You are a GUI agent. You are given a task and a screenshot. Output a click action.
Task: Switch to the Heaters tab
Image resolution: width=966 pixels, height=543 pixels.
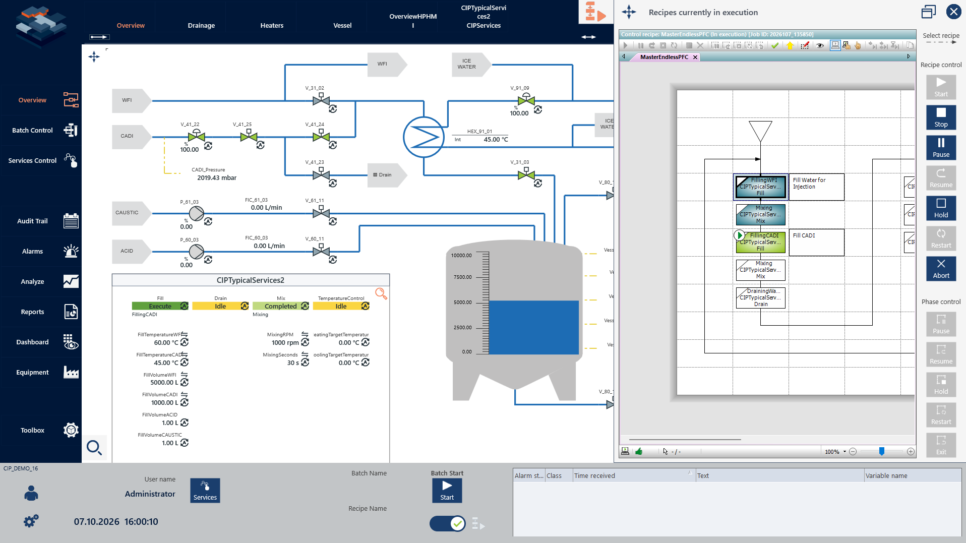pos(272,25)
